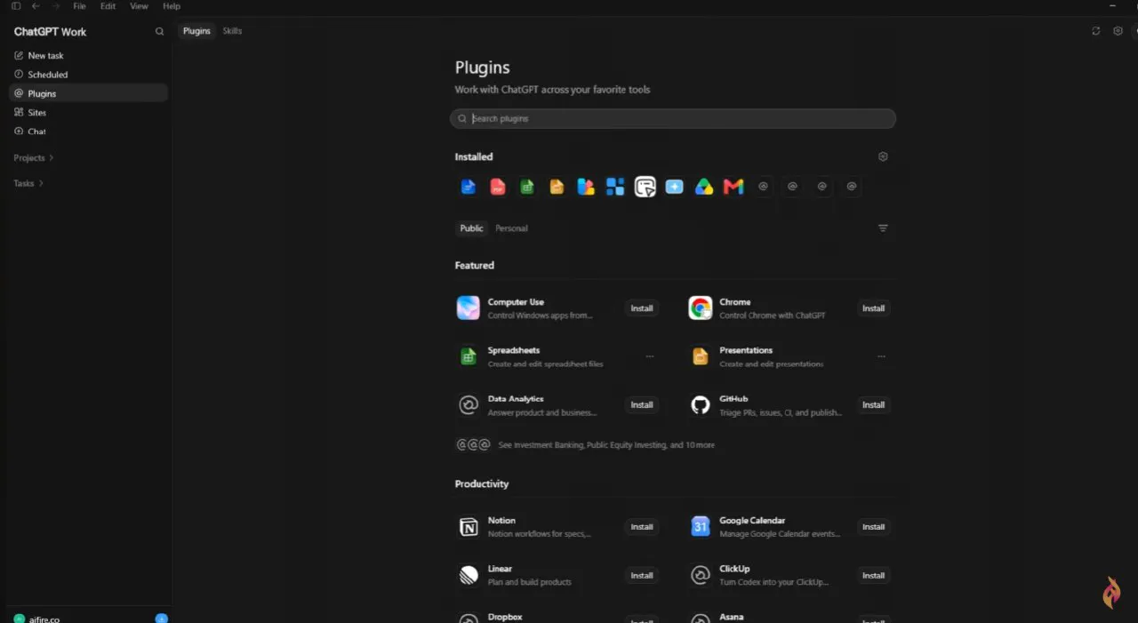Toggle the sidebar panel icon in title bar
1138x623 pixels.
coord(15,6)
